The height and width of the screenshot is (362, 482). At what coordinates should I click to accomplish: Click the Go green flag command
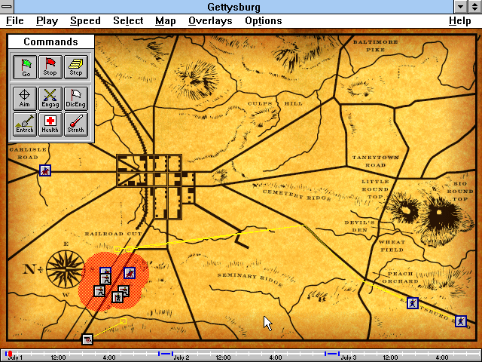tap(25, 67)
